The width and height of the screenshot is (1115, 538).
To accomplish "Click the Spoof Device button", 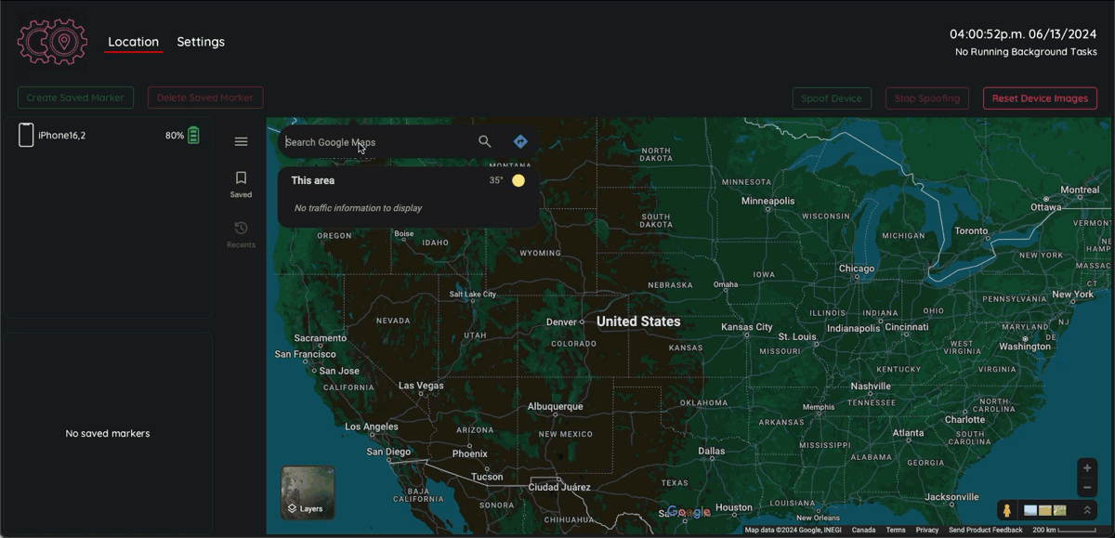I will click(x=832, y=98).
